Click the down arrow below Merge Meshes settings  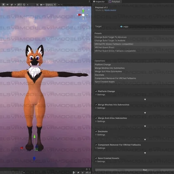click(x=145, y=113)
